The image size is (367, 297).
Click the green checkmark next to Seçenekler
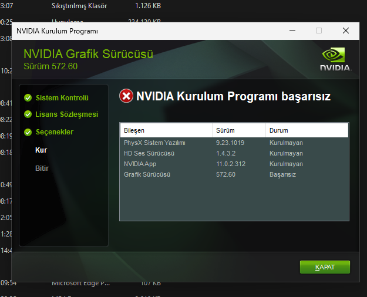(28, 132)
